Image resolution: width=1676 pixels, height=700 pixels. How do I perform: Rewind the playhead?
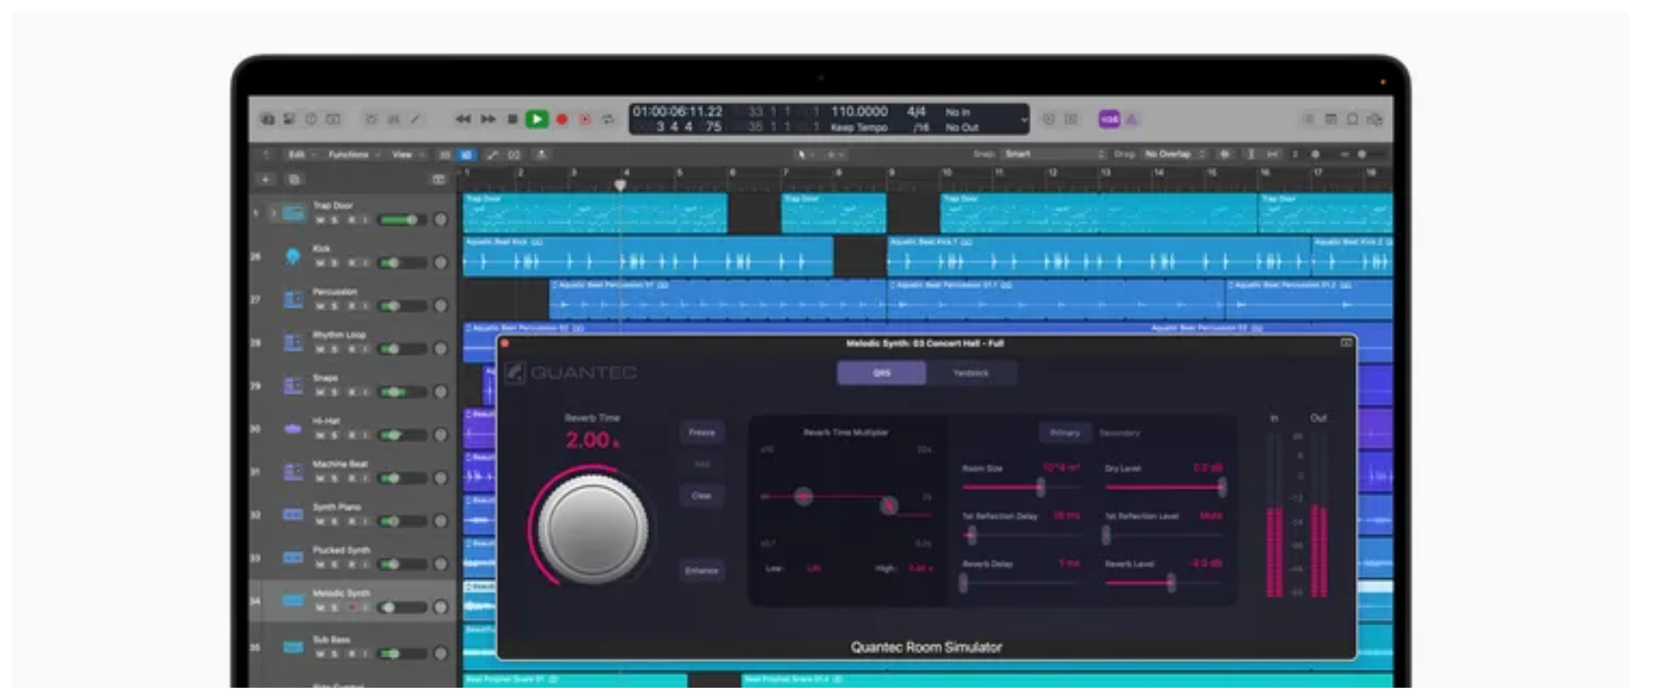click(463, 119)
